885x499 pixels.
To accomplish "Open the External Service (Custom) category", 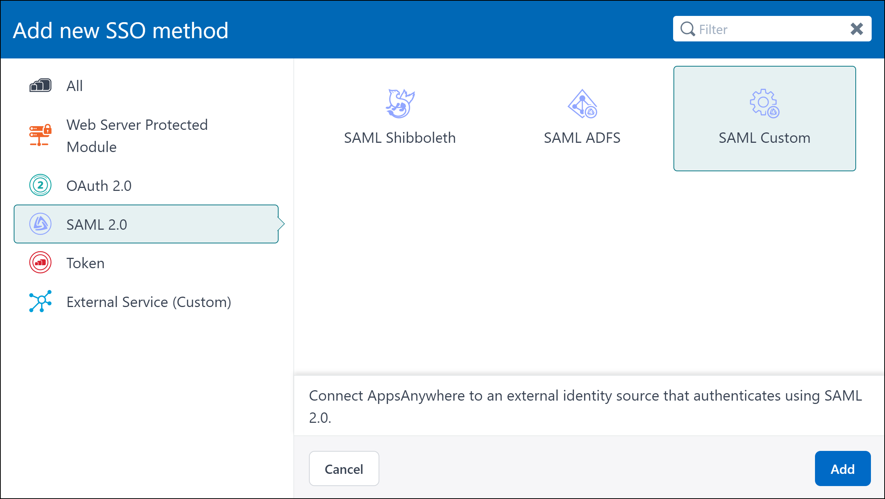I will 149,301.
